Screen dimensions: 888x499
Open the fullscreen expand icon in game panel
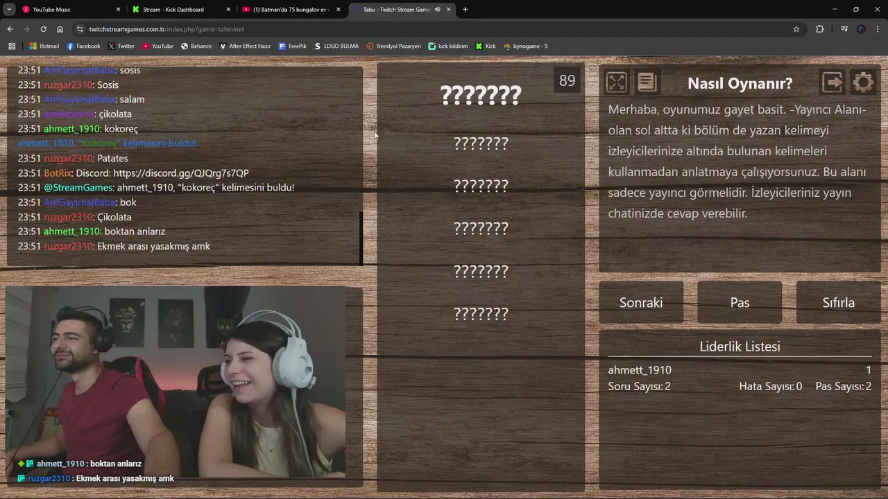pyautogui.click(x=616, y=82)
